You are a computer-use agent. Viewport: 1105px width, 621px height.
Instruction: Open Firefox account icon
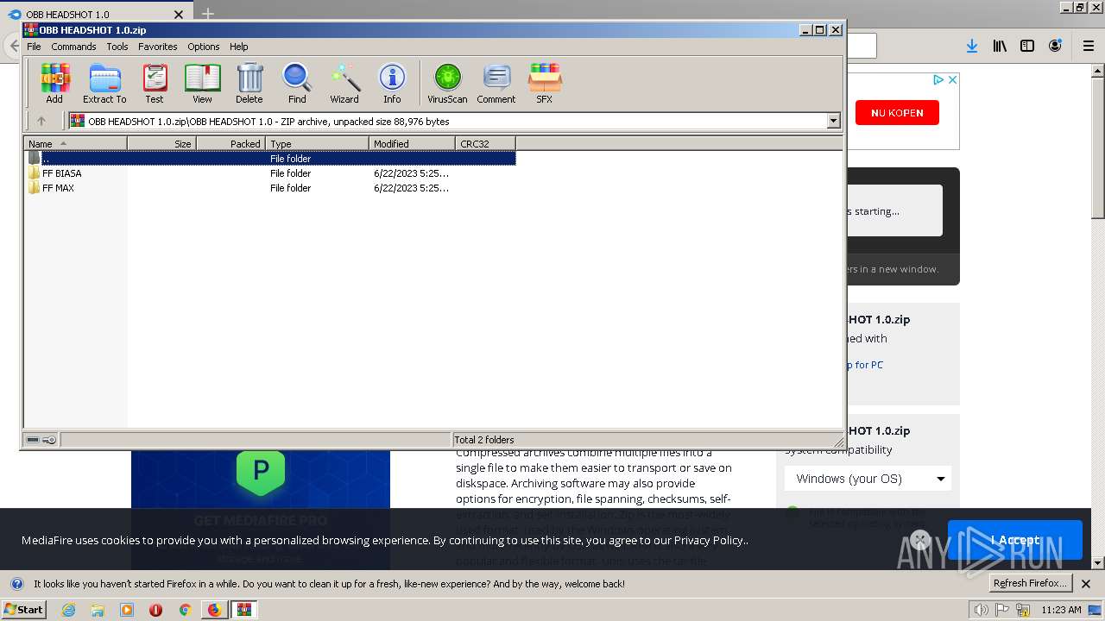[x=1055, y=46]
